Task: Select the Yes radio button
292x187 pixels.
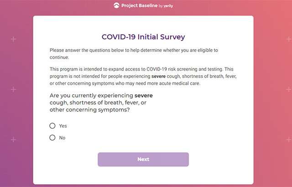Action: [52, 126]
